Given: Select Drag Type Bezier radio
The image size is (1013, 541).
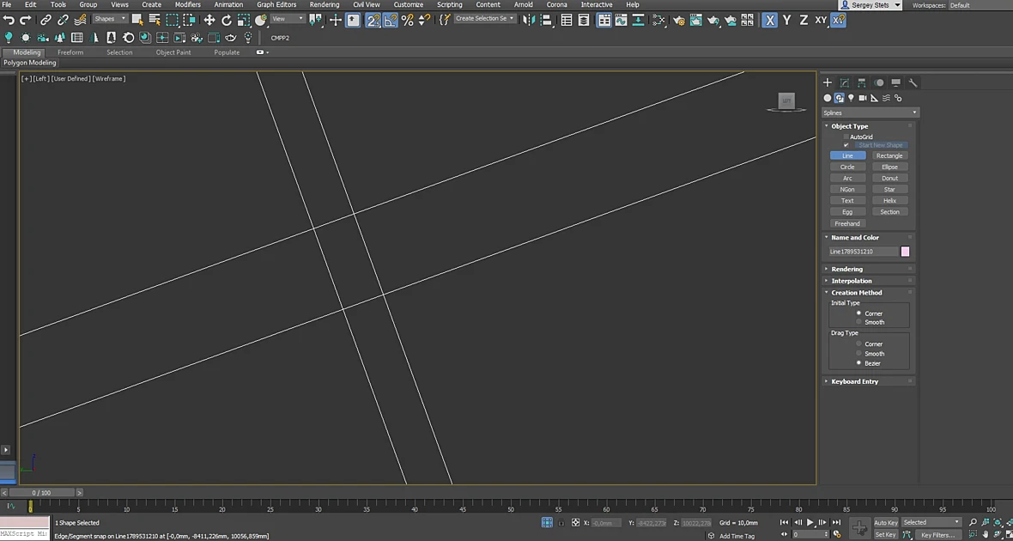Looking at the screenshot, I should point(858,363).
